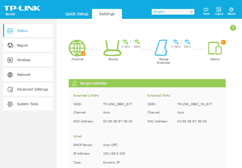Image resolution: width=242 pixels, height=168 pixels.
Task: Click the Clients devices icon
Action: point(215,48)
